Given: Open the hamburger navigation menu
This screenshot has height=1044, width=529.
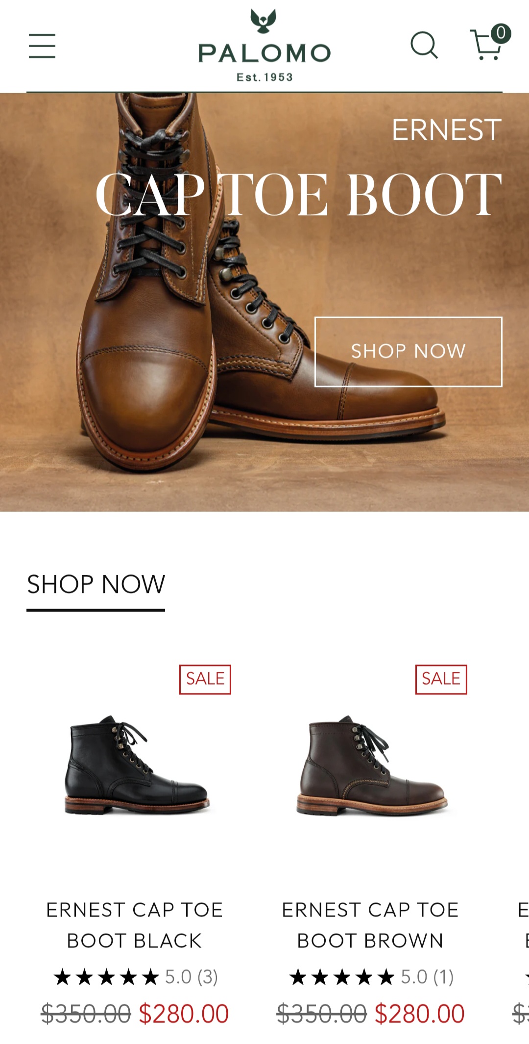Looking at the screenshot, I should click(42, 46).
